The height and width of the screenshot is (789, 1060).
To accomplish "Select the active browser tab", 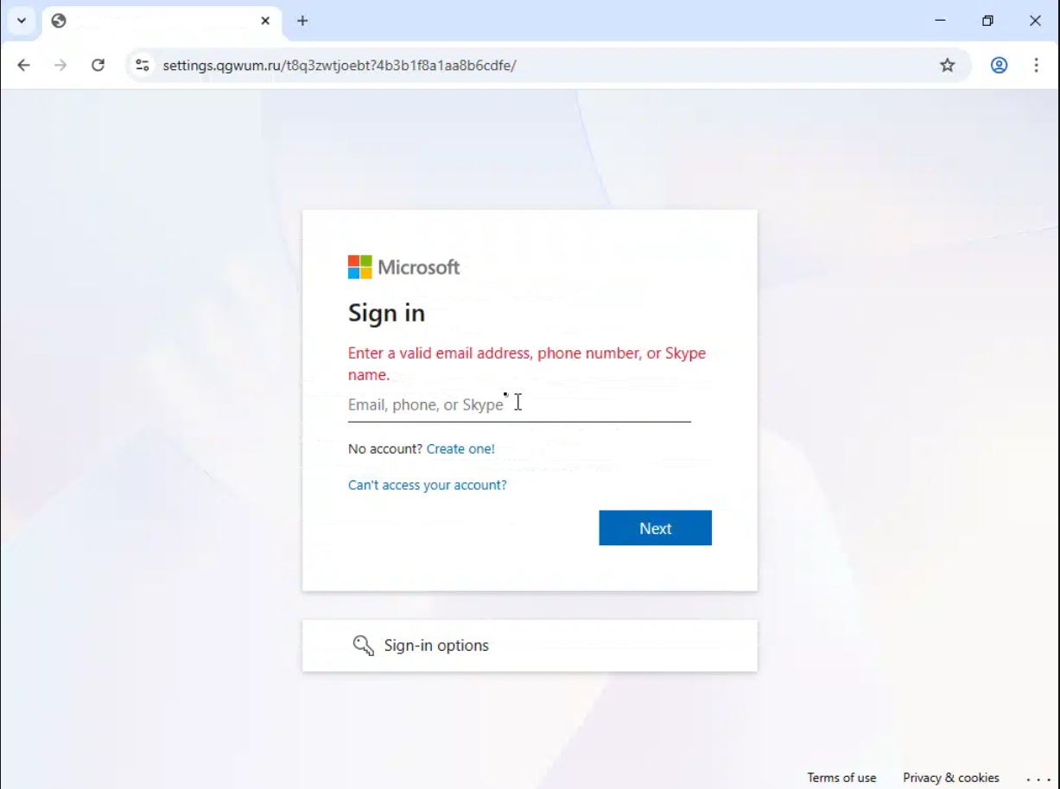I will [162, 21].
